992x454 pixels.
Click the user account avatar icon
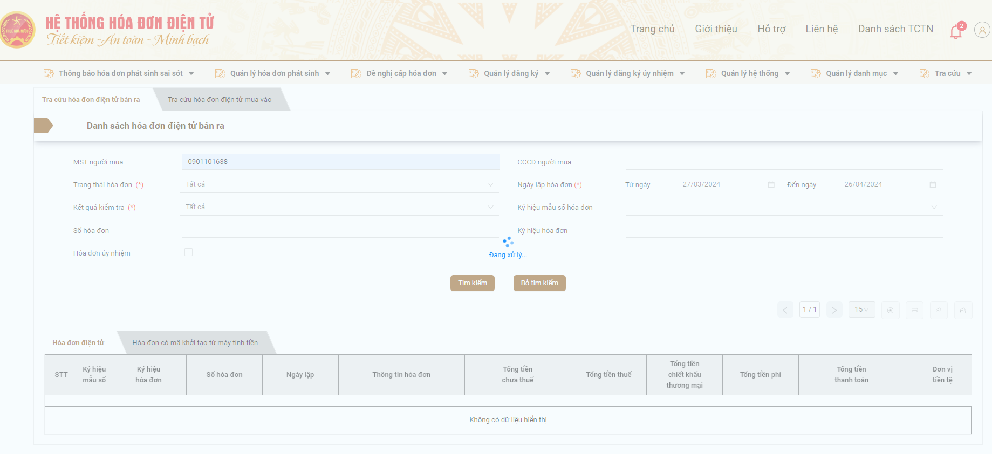point(982,30)
